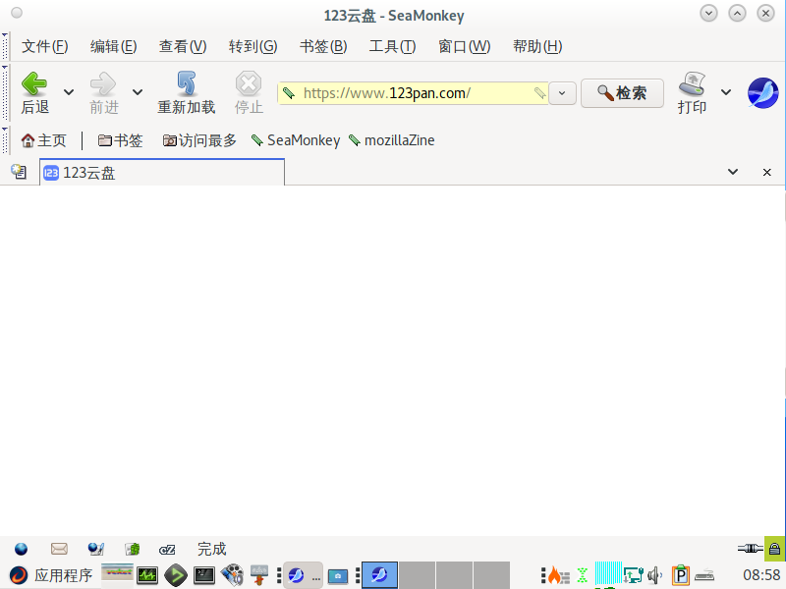Viewport: 786px width, 589px height.
Task: Open the system monitor graph panel icon
Action: (x=147, y=575)
